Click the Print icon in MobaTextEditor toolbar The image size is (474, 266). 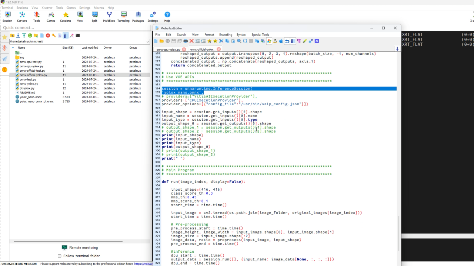point(186,41)
